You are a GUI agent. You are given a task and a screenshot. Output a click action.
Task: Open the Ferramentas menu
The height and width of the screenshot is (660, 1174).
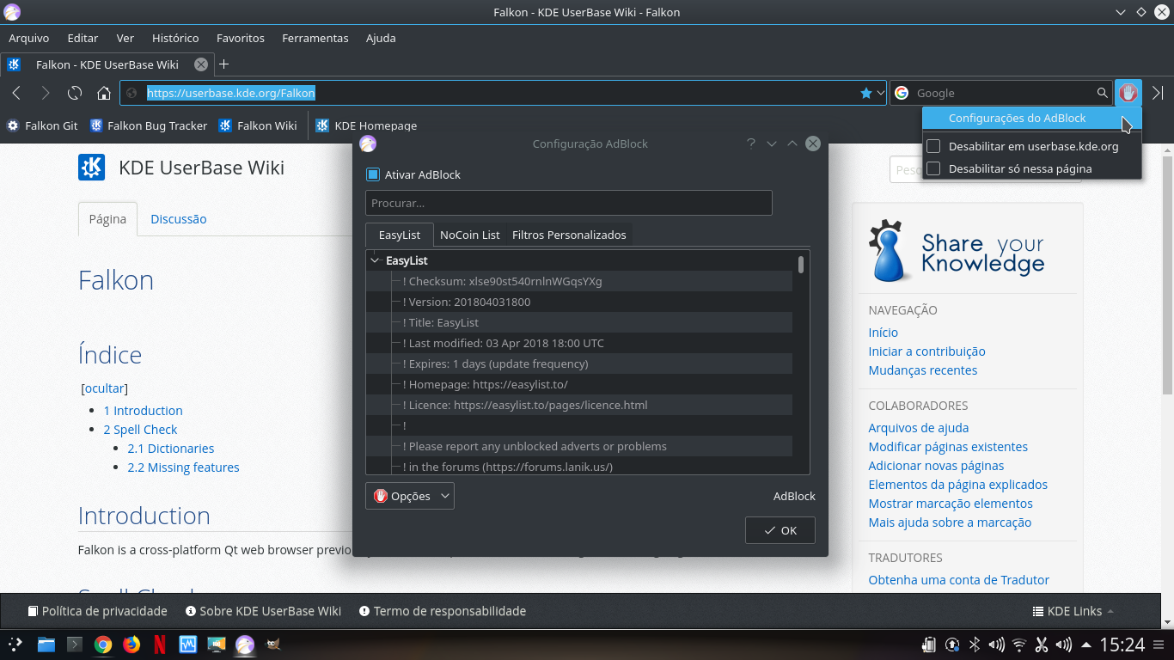315,38
